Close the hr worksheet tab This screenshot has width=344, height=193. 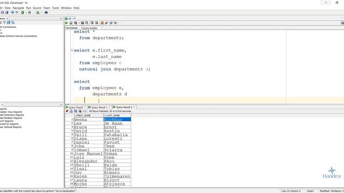tap(74, 19)
